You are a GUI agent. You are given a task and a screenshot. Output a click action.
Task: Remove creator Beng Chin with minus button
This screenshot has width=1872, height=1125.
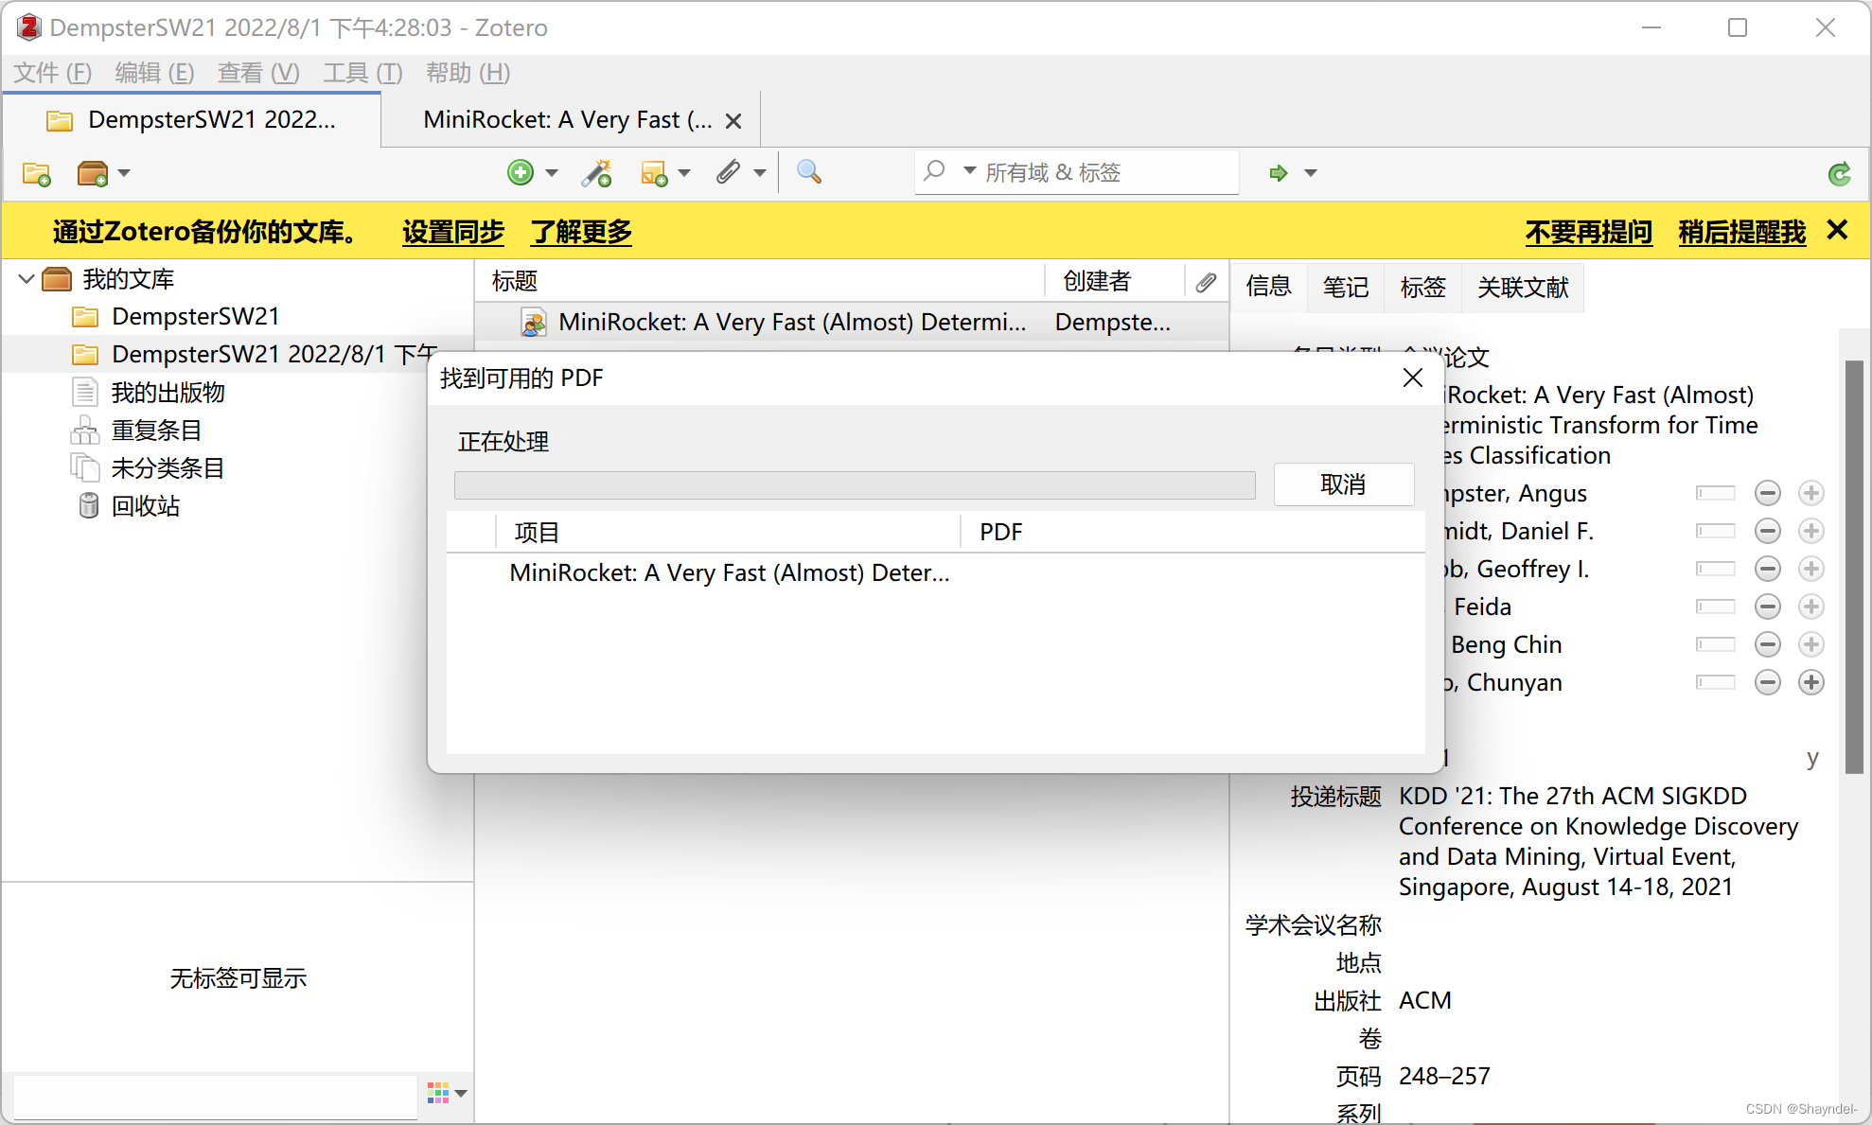tap(1767, 644)
